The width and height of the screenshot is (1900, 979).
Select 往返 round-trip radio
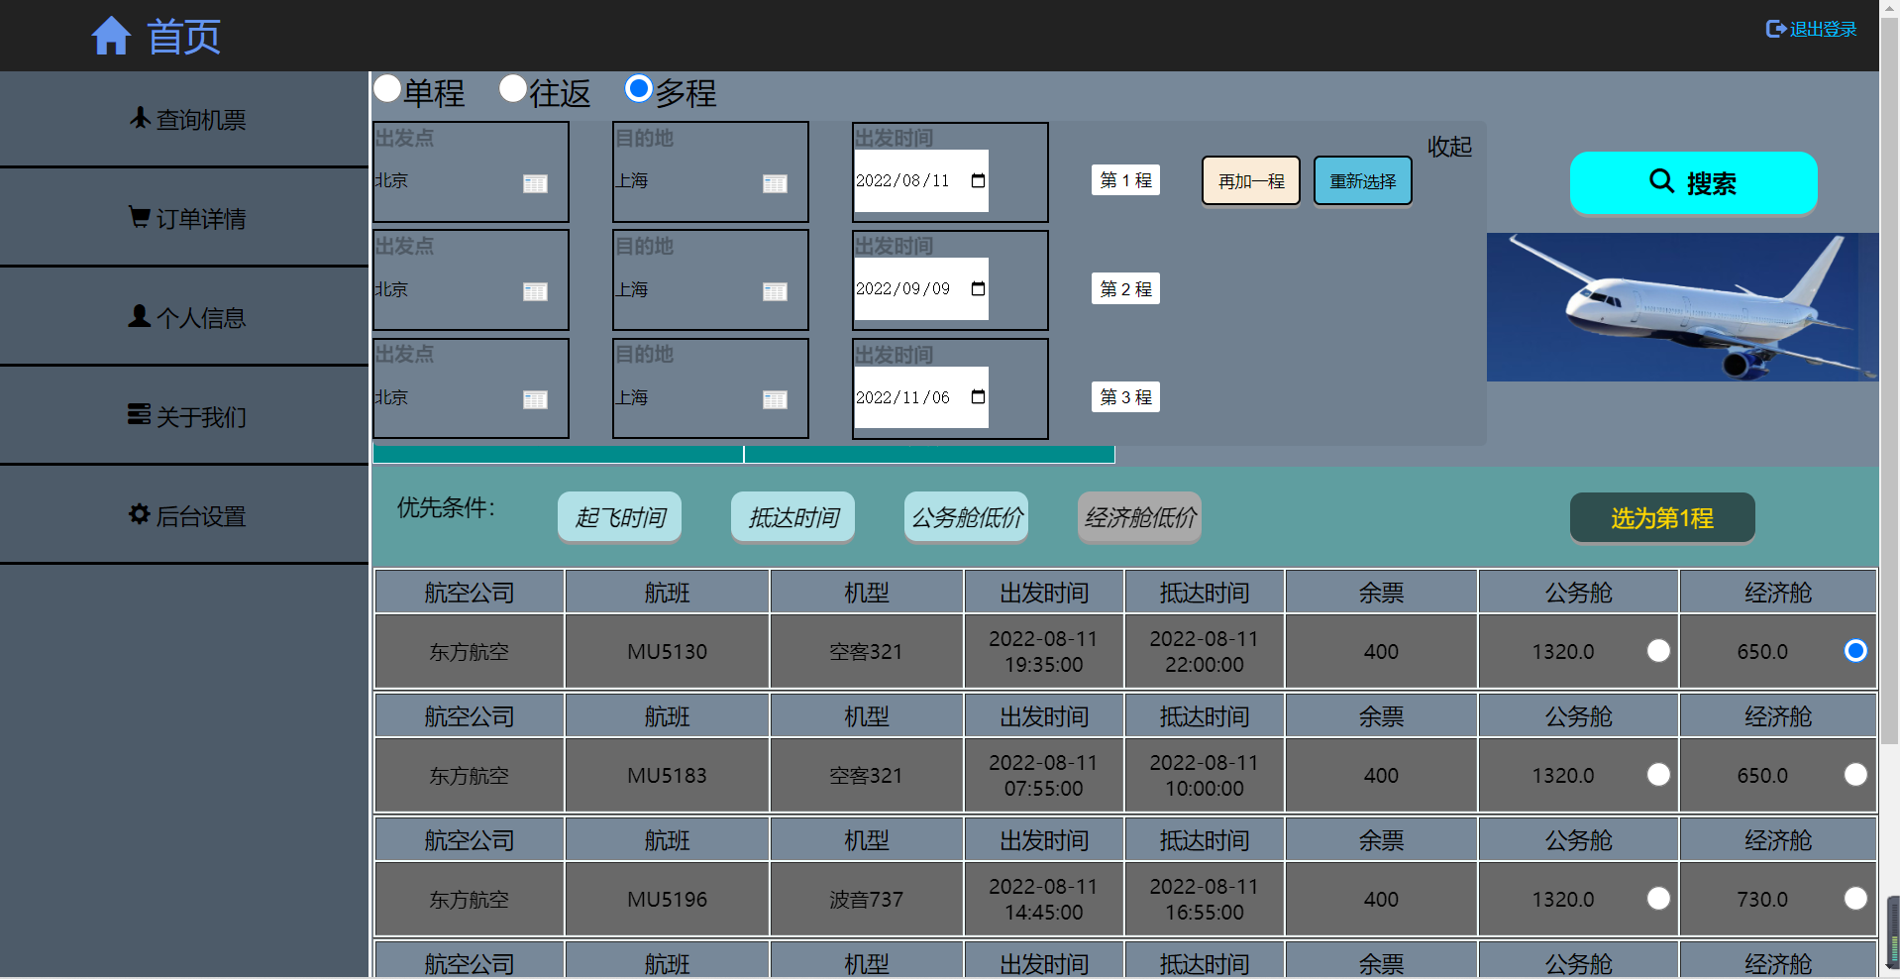click(513, 88)
